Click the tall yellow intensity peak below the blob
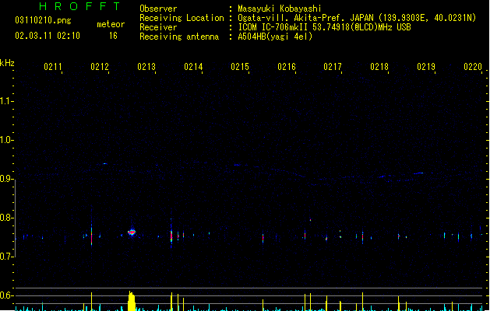This screenshot has height=311, width=490. pos(132,301)
